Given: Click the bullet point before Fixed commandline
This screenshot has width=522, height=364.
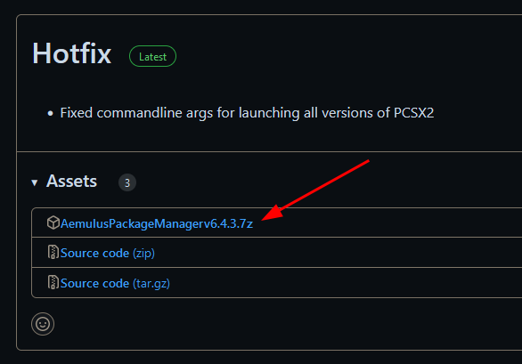Looking at the screenshot, I should coord(50,114).
